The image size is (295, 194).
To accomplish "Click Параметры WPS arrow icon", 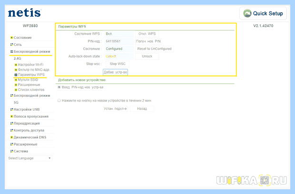I will coord(16,74).
